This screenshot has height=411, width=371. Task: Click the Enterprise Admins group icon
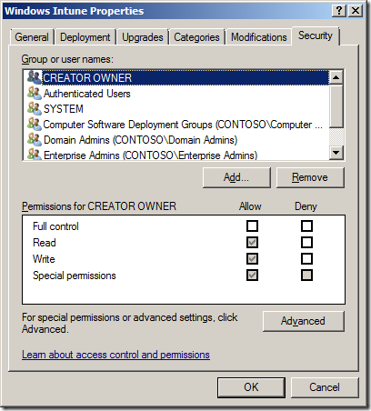35,154
